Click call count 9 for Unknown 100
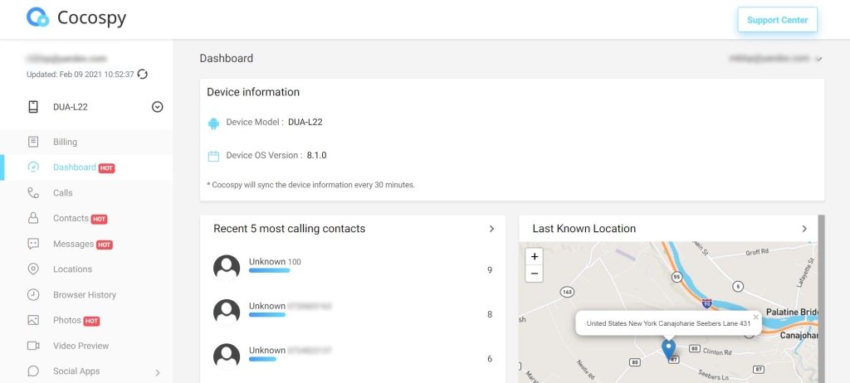This screenshot has width=850, height=383. tap(490, 269)
